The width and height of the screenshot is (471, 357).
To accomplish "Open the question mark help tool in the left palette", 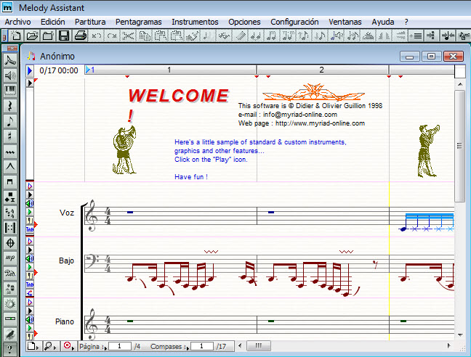I will (x=10, y=349).
